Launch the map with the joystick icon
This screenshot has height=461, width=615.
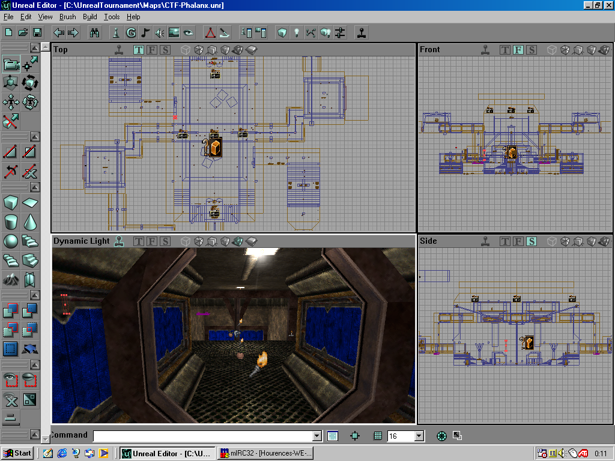click(x=361, y=32)
